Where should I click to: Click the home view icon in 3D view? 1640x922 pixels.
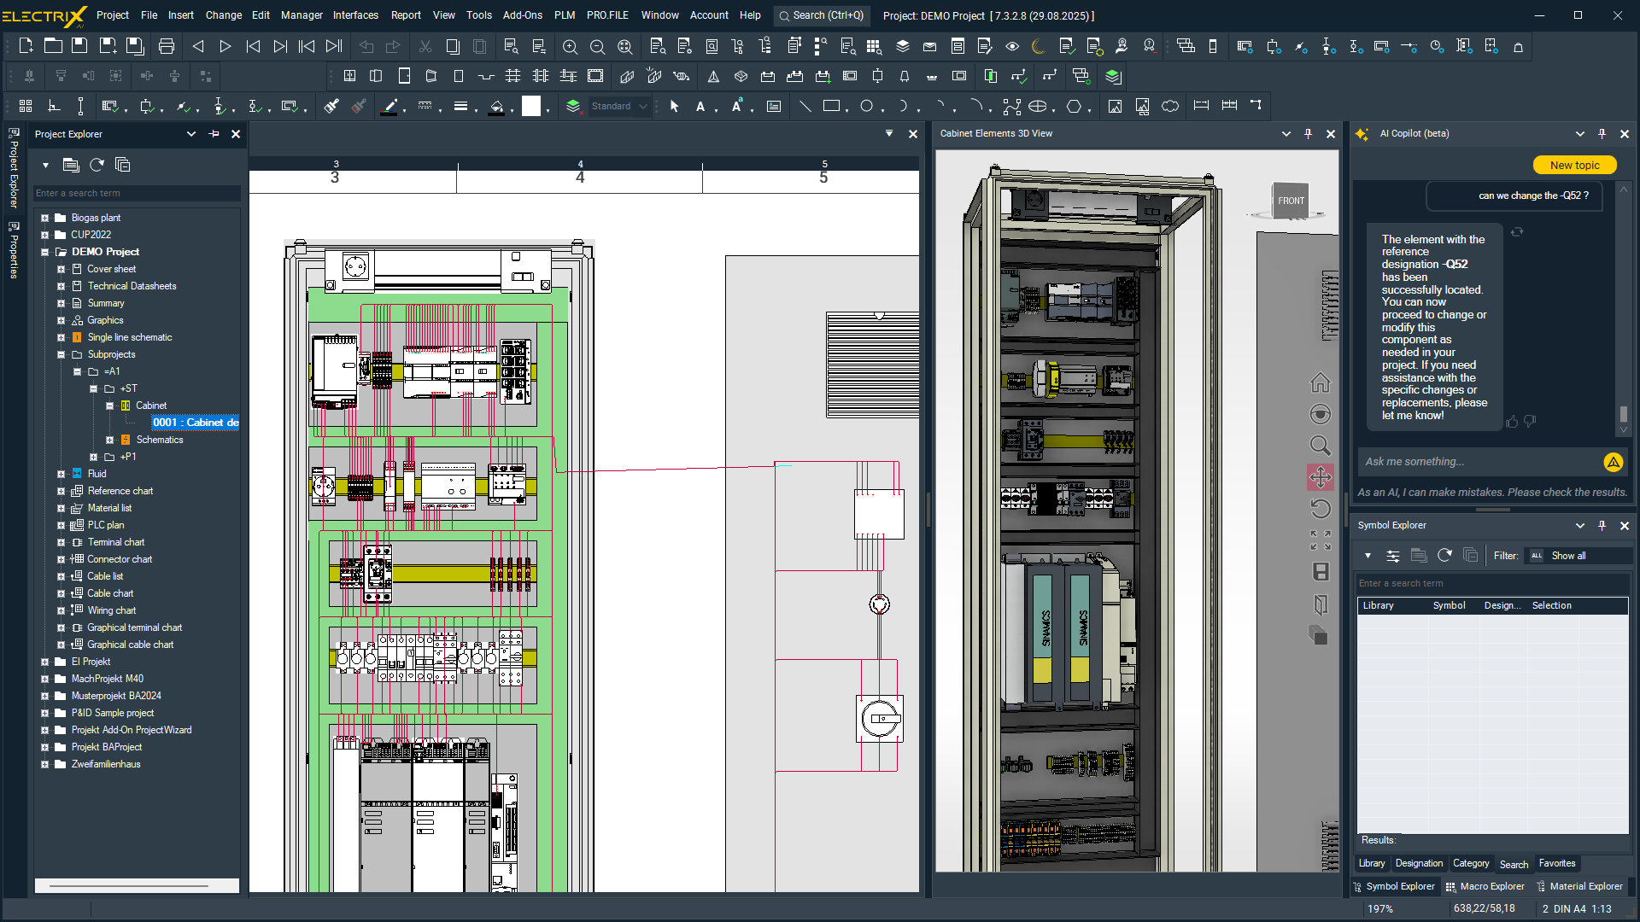(x=1320, y=382)
